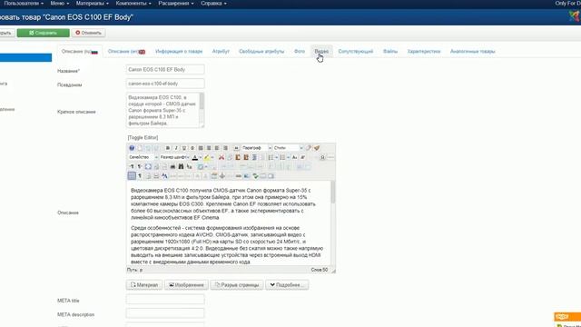
Task: Expand the highlight color arrow dropdown
Action: (212, 157)
